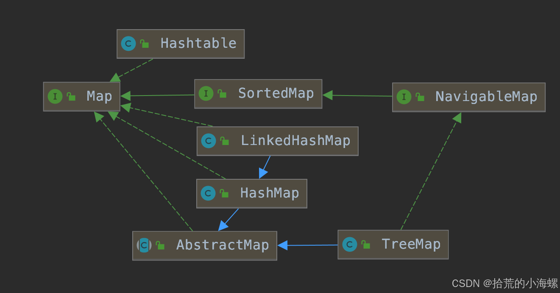Click the interface icon on Map node
This screenshot has height=293, width=560.
pyautogui.click(x=55, y=96)
